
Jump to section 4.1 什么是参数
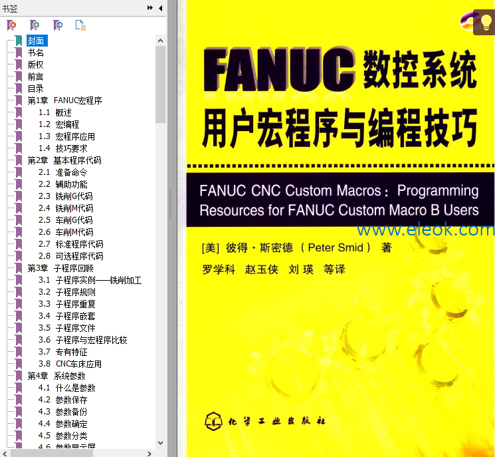click(67, 388)
